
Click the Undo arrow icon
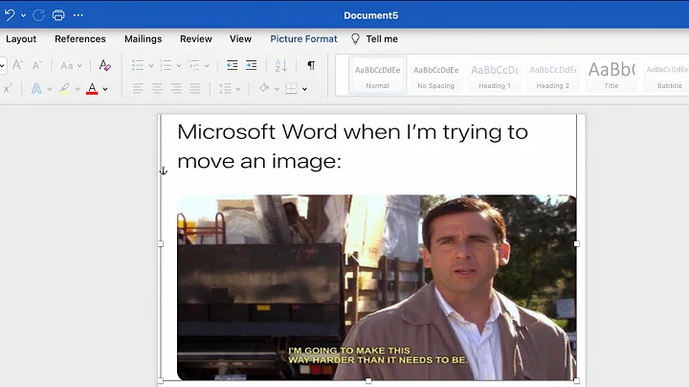(10, 15)
